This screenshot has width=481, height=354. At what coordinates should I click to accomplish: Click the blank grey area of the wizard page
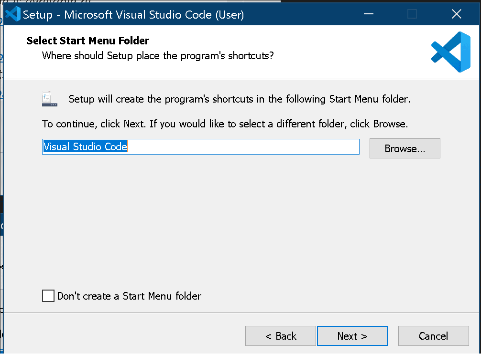tap(239, 219)
